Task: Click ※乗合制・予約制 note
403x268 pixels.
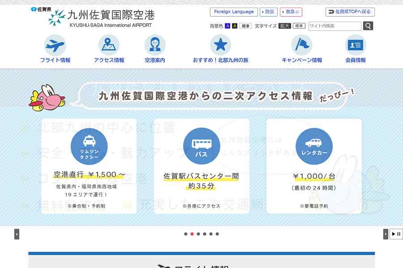Action: point(86,206)
